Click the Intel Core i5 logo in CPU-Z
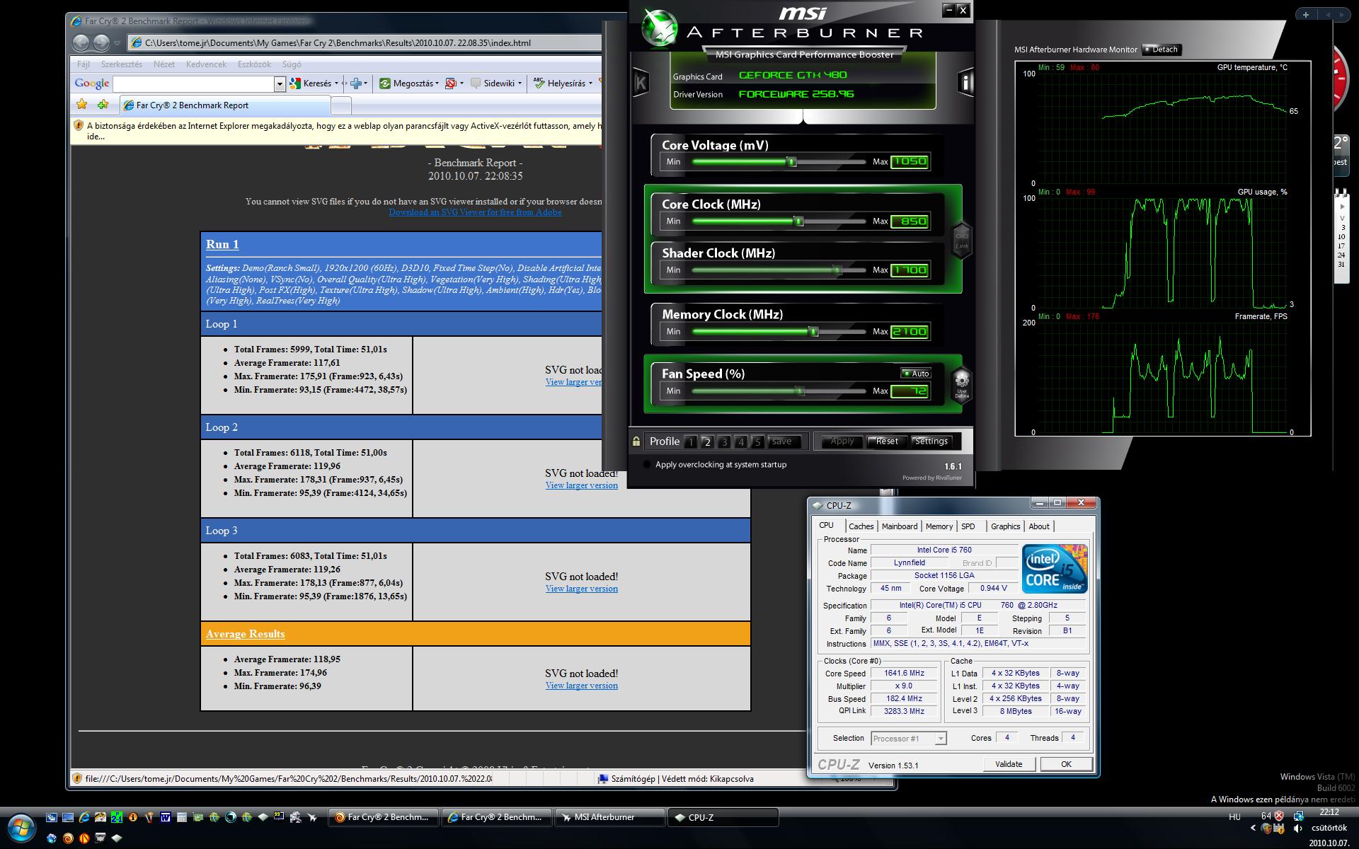 (x=1054, y=568)
